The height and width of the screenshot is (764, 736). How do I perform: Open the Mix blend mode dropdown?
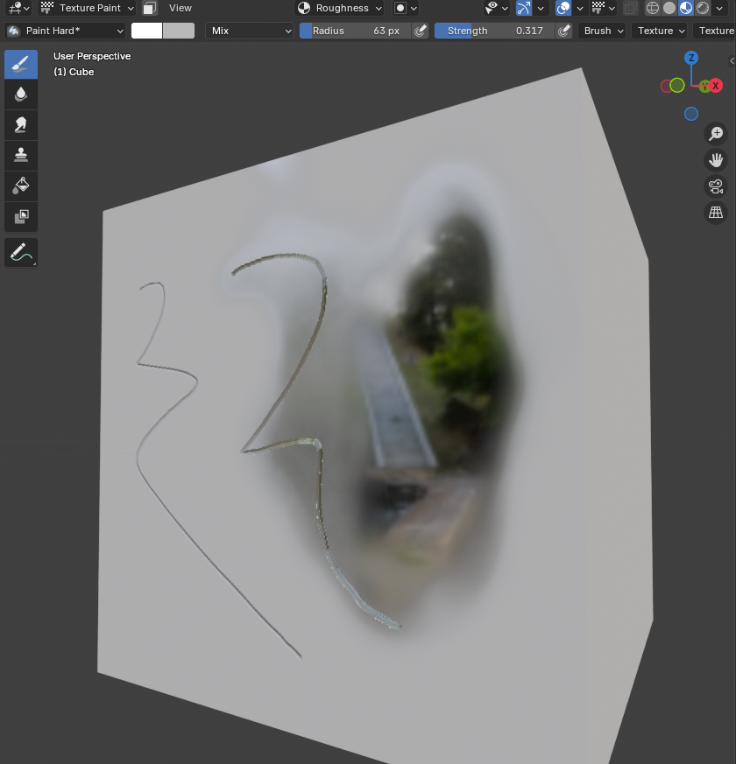[x=251, y=31]
